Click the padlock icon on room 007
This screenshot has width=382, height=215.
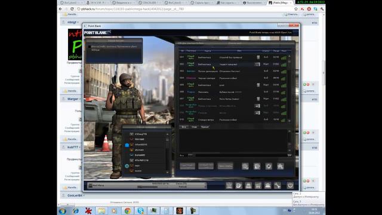click(258, 99)
